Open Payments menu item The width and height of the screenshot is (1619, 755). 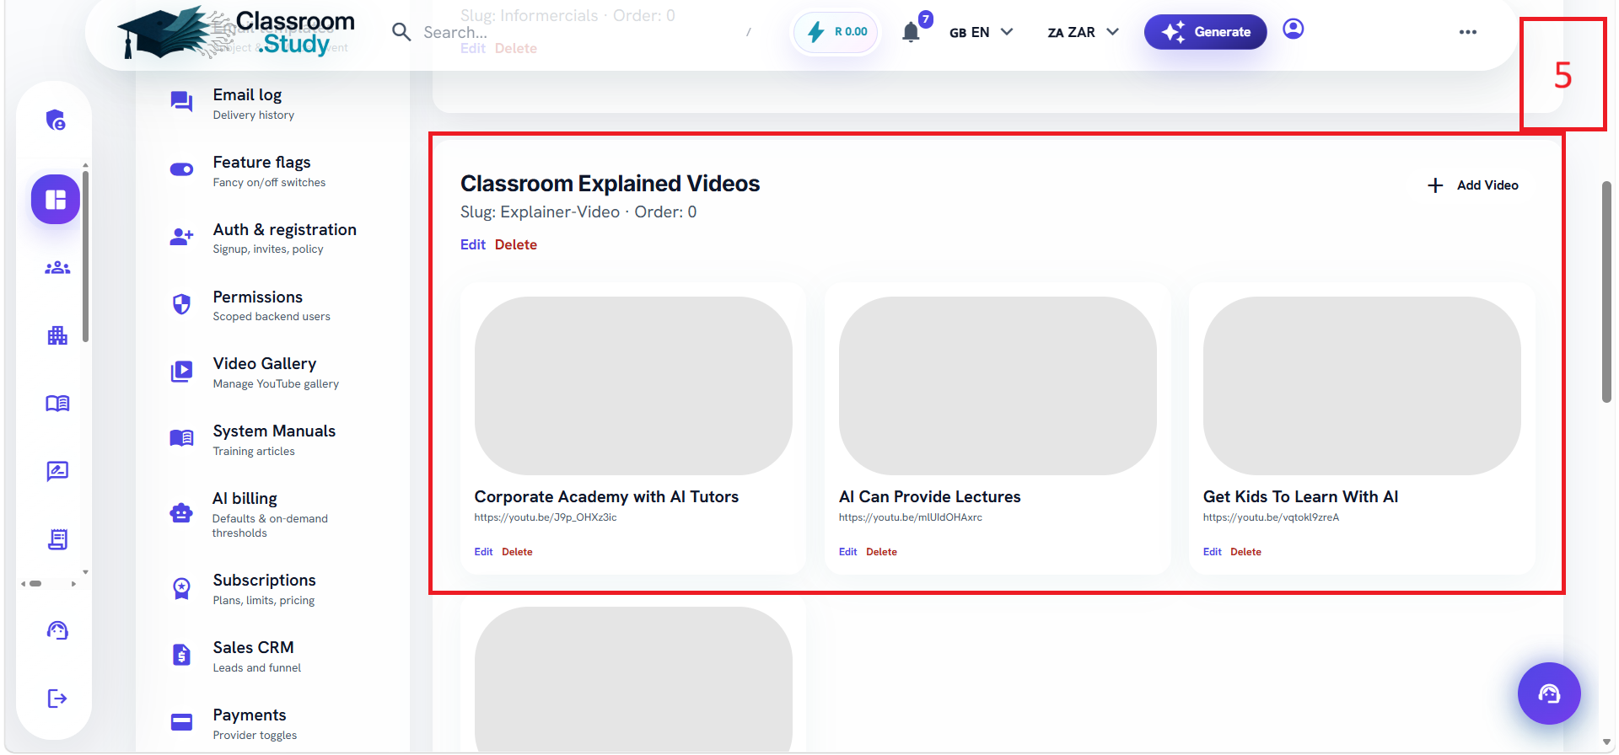(272, 724)
